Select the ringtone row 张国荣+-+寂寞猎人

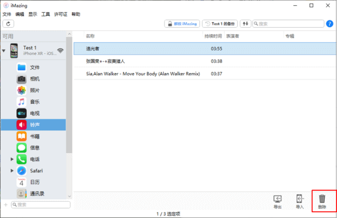[205, 61]
